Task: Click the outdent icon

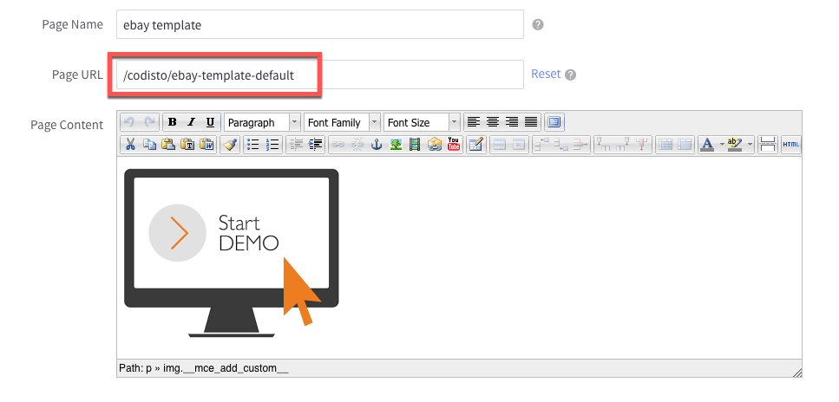Action: coord(296,145)
